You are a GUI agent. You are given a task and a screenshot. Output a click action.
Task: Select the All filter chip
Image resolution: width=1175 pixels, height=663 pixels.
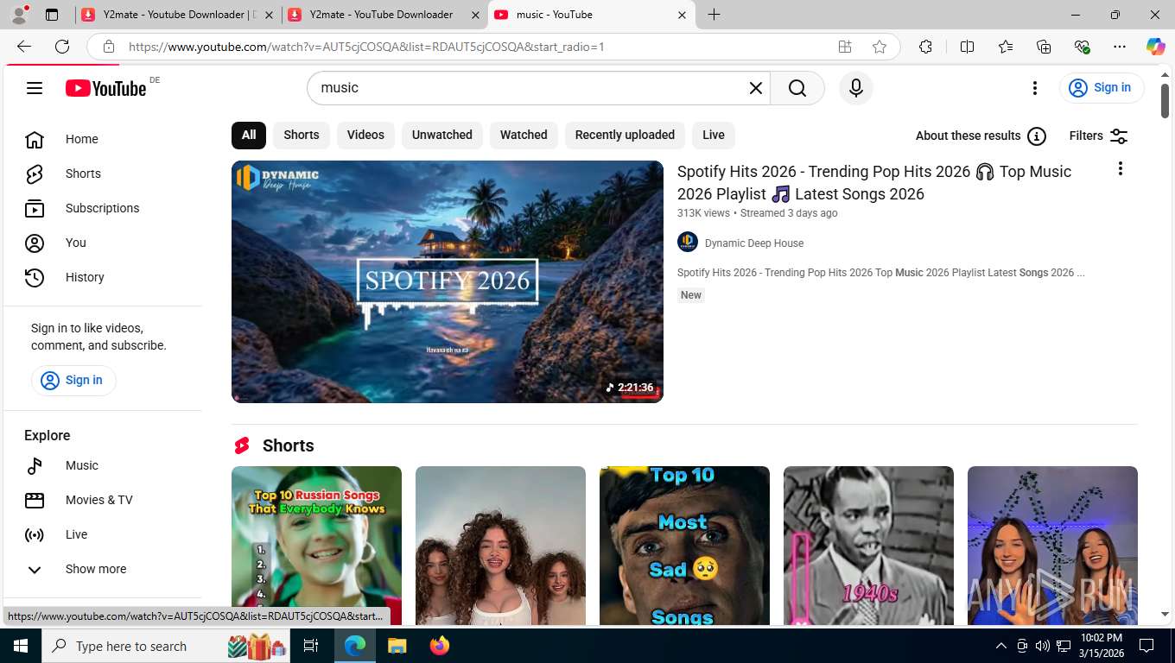pos(249,136)
